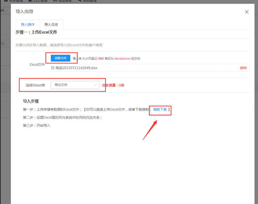The height and width of the screenshot is (204, 258).
Task: Click the dropdown chevron in Sheet selector
Action: point(95,85)
